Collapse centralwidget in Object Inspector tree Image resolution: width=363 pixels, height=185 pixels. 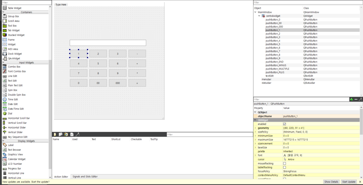pyautogui.click(x=259, y=16)
